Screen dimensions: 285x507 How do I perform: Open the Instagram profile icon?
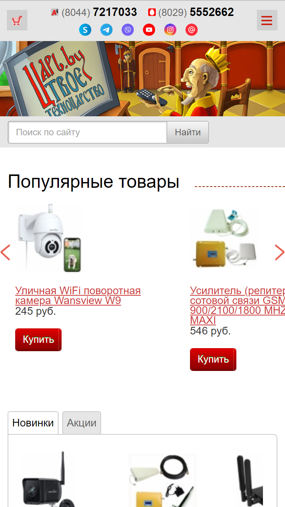(x=170, y=30)
